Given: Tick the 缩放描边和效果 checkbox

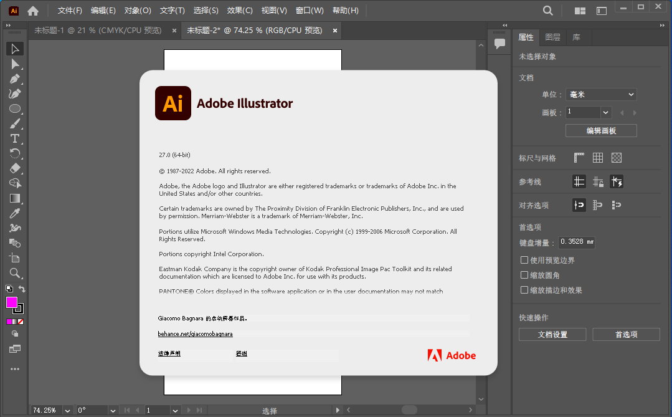Looking at the screenshot, I should click(524, 290).
